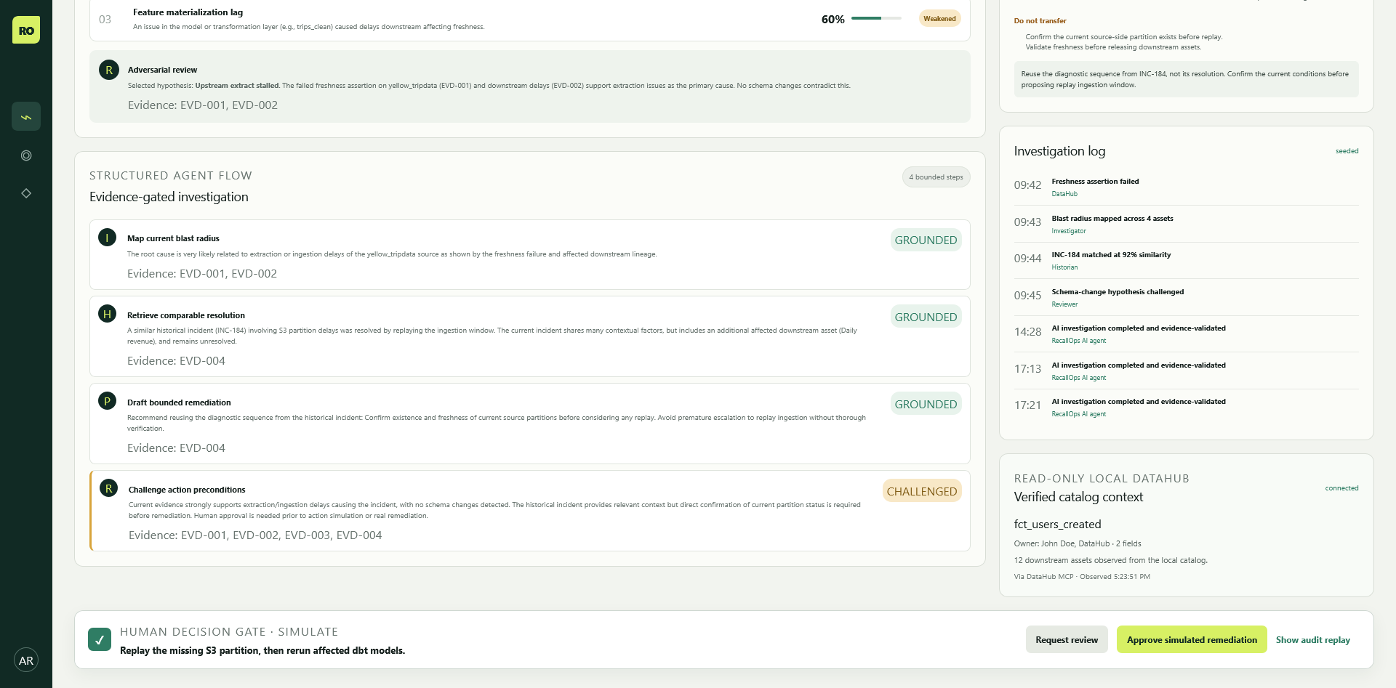Click the Evidence-gated investigation heading

point(169,197)
